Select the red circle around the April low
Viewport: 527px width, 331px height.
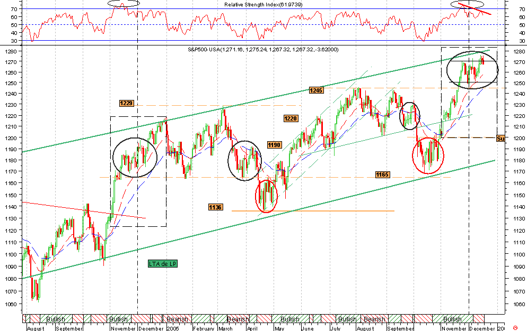click(267, 196)
